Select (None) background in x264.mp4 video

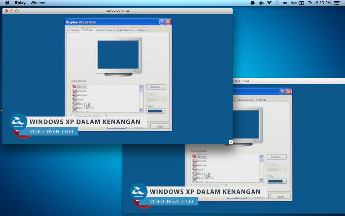pyautogui.click(x=199, y=157)
